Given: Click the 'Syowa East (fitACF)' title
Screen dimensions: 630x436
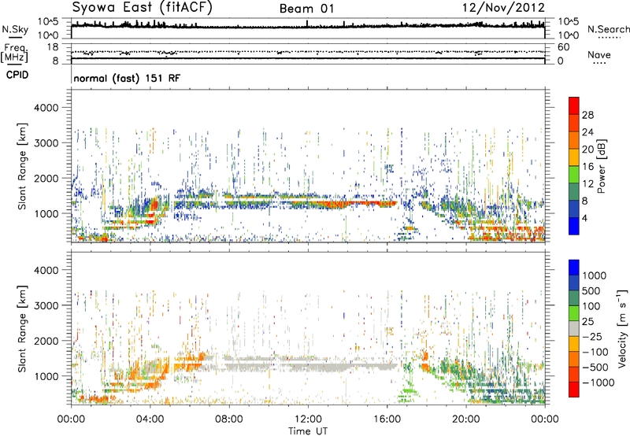Looking at the screenshot, I should (142, 8).
